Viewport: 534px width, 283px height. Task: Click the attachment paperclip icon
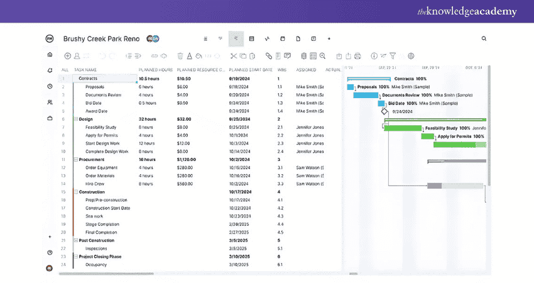(x=269, y=56)
